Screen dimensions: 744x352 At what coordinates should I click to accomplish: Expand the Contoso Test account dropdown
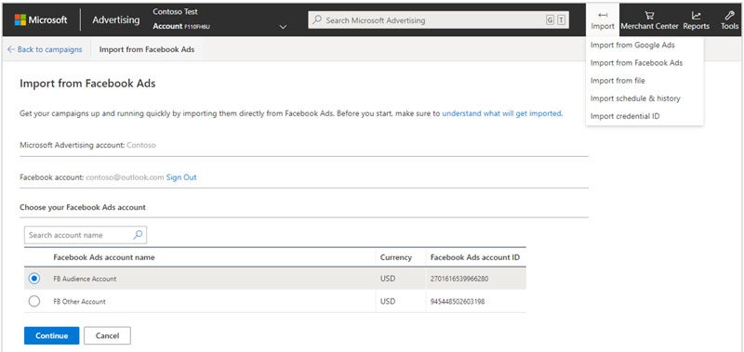[284, 27]
